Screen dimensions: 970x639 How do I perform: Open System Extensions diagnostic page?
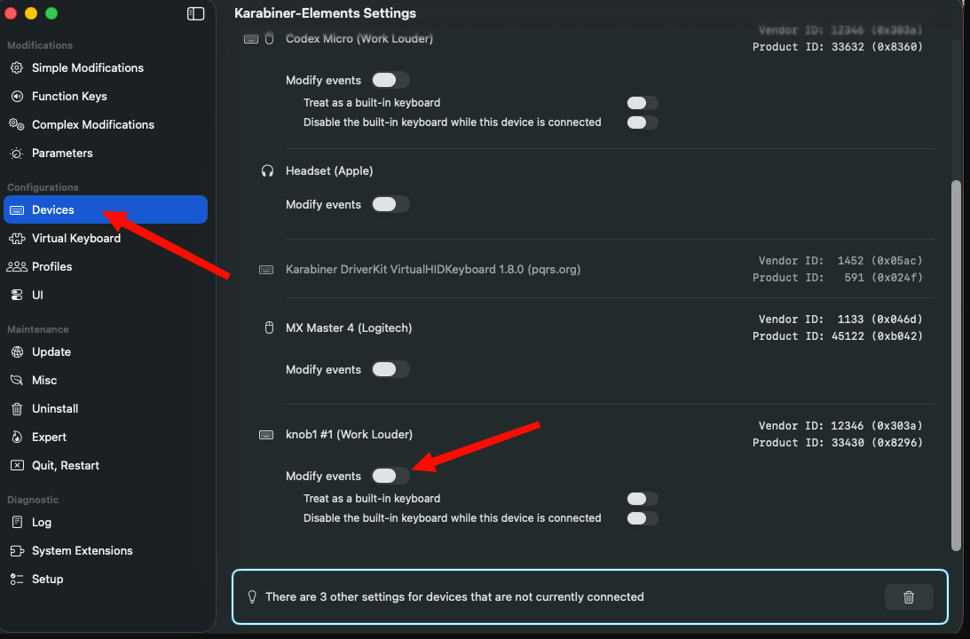coord(106,550)
